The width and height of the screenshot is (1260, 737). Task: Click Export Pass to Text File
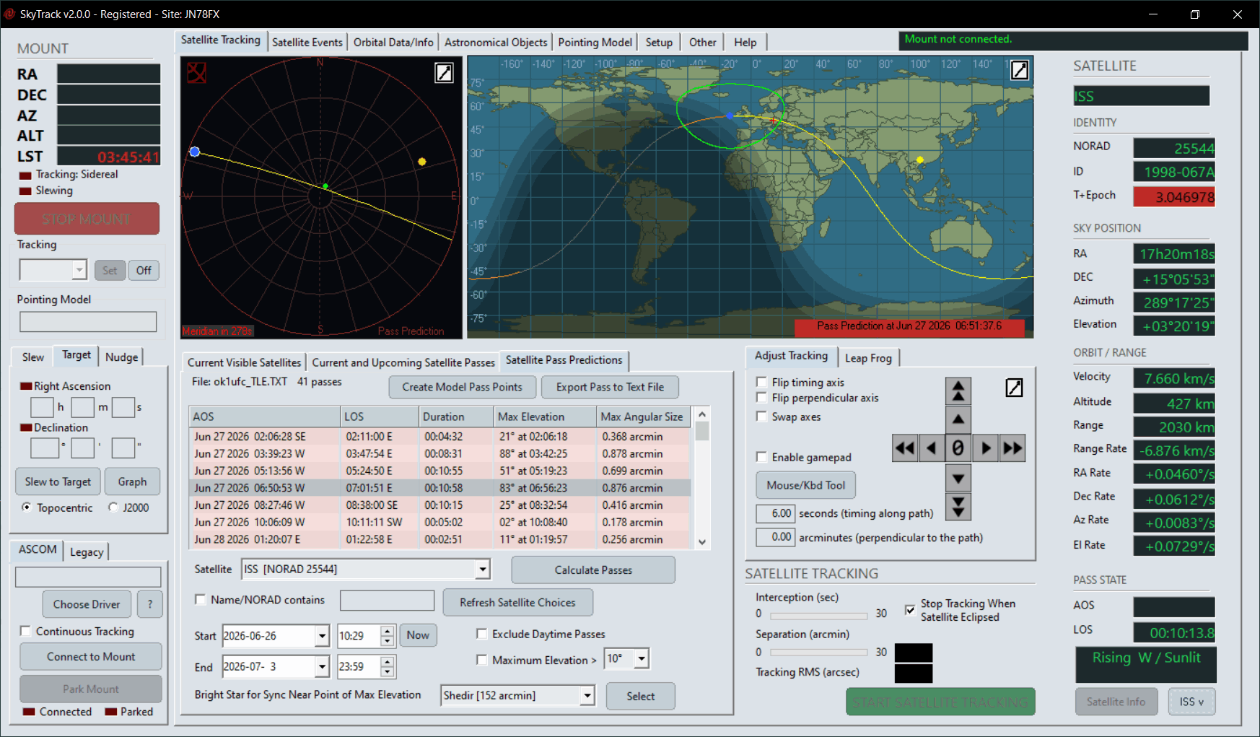click(x=610, y=387)
